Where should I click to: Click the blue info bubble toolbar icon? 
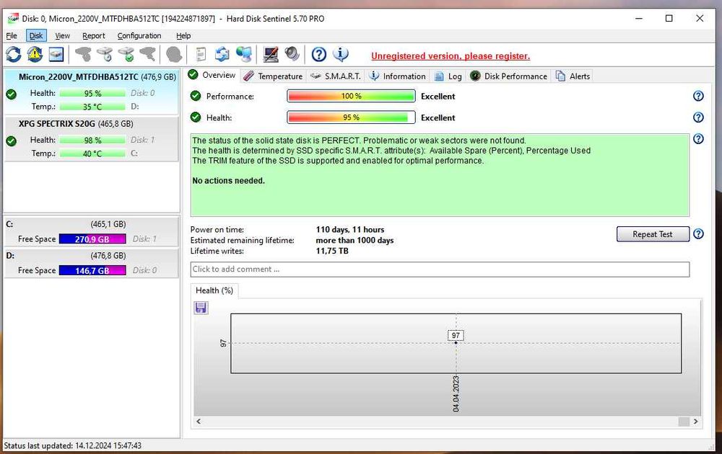coord(340,55)
